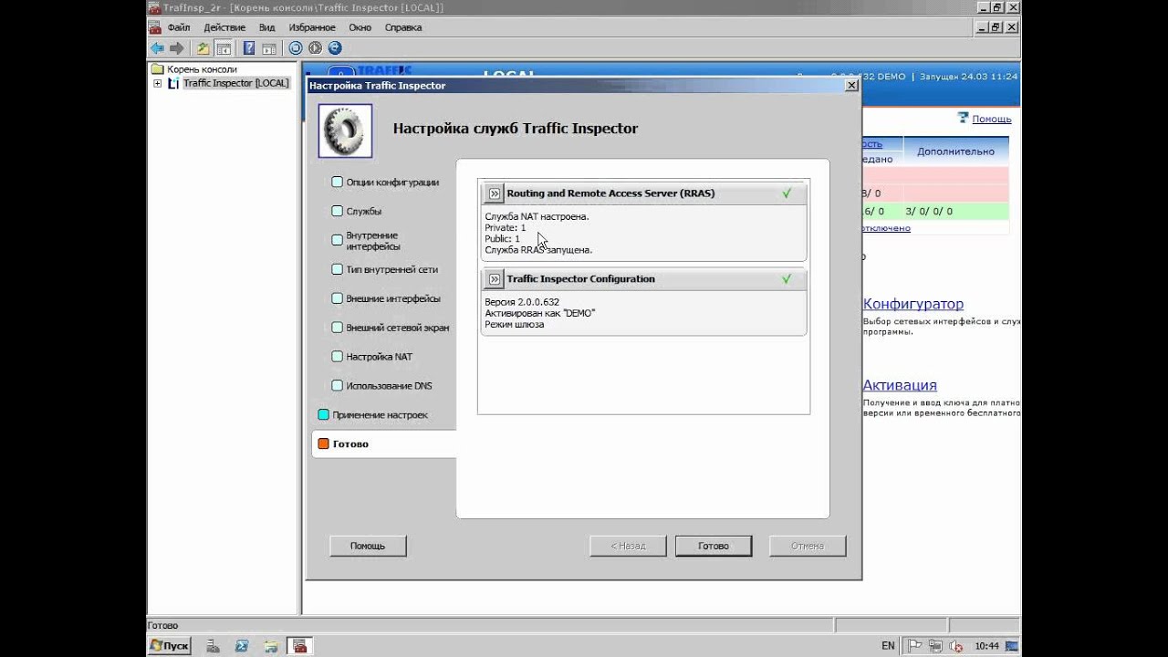Click the text 'Режим шлюза'
Screen dimensions: 1168x657
point(515,324)
